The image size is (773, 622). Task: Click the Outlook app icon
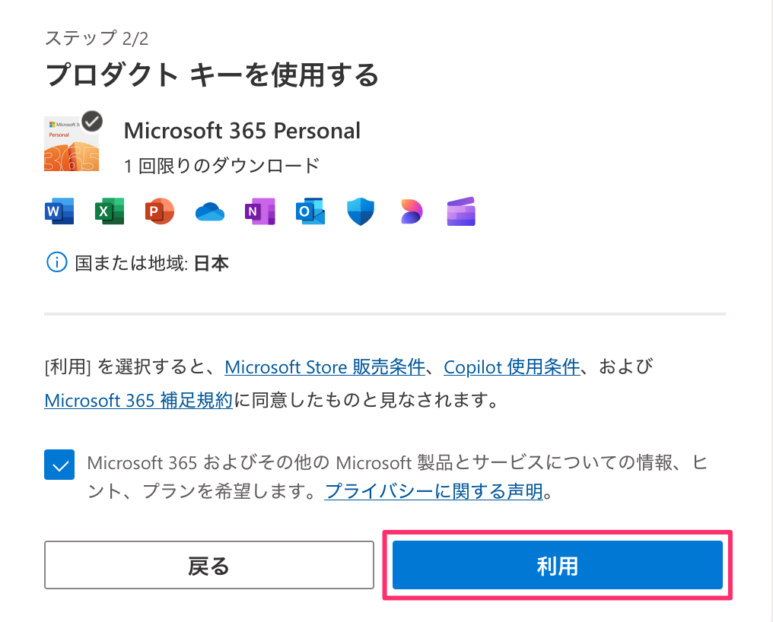click(310, 211)
